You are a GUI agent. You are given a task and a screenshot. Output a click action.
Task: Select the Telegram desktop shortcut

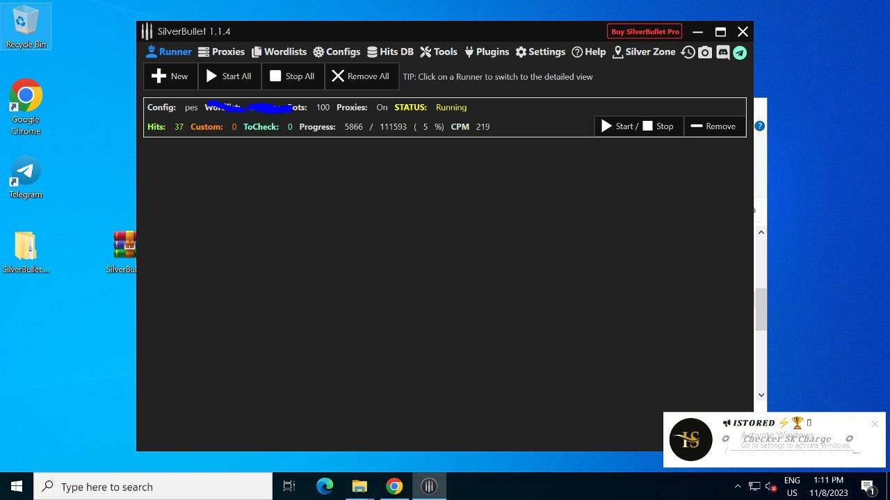tap(26, 178)
